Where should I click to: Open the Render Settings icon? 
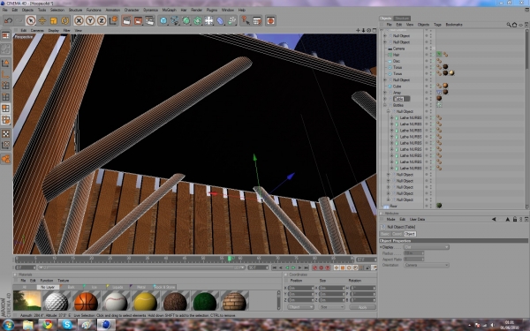point(150,20)
